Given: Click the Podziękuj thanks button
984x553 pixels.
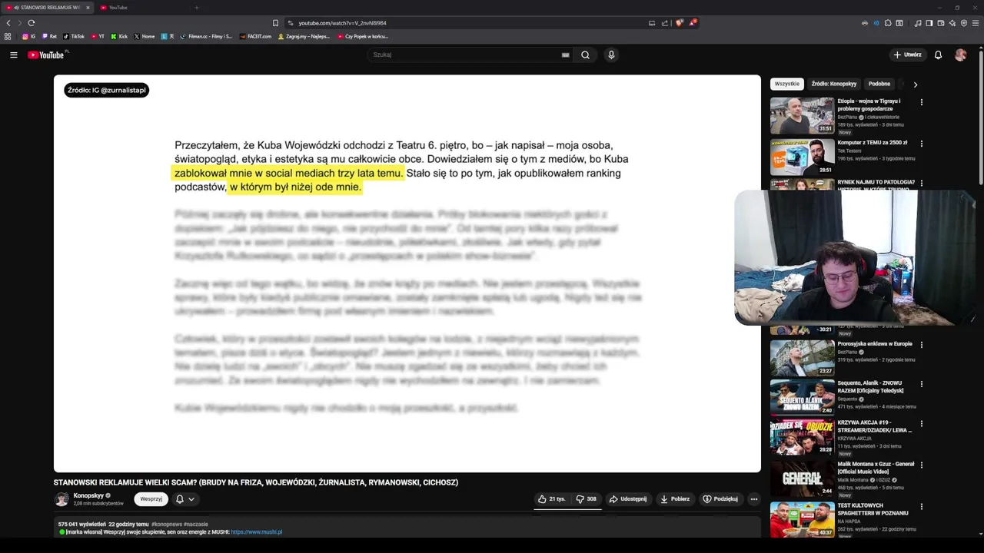Looking at the screenshot, I should tap(720, 499).
